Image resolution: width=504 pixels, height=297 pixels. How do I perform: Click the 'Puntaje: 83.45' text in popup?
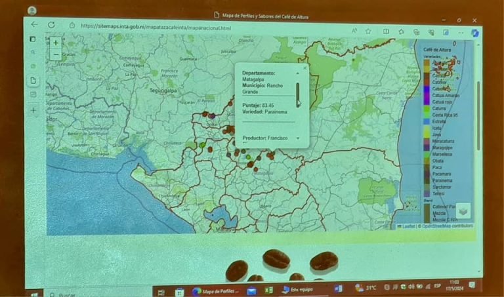click(258, 106)
